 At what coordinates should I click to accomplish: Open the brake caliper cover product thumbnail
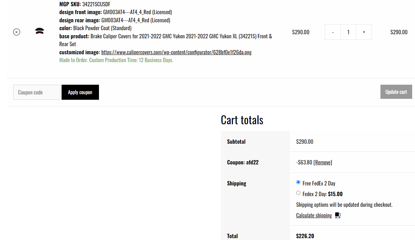tap(40, 31)
